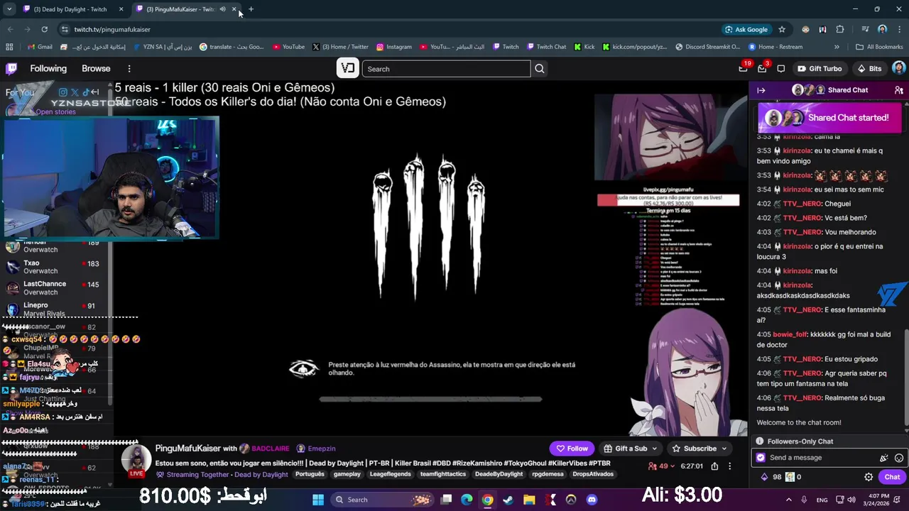Open chat emote picker smiley
Viewport: 909px width, 511px height.
coord(899,458)
